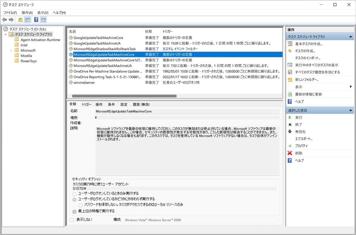This screenshot has width=356, height=235.
Task: Click the green 実行 run icon
Action: [290, 117]
